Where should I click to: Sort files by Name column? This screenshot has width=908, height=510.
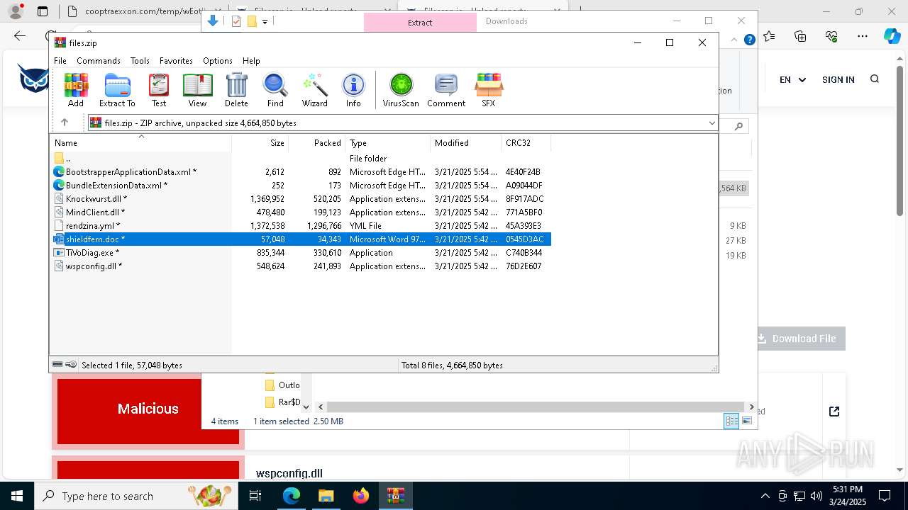pyautogui.click(x=140, y=142)
